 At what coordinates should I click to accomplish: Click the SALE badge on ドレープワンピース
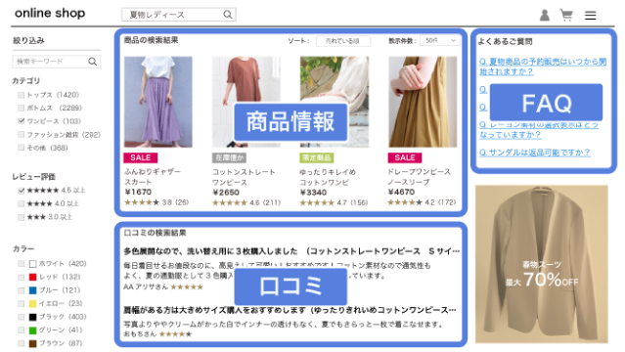click(x=405, y=157)
